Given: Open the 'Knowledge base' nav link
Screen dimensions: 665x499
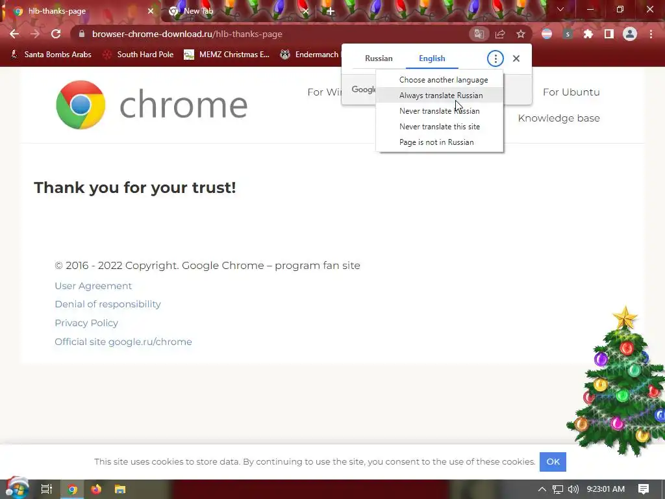Looking at the screenshot, I should [x=558, y=118].
